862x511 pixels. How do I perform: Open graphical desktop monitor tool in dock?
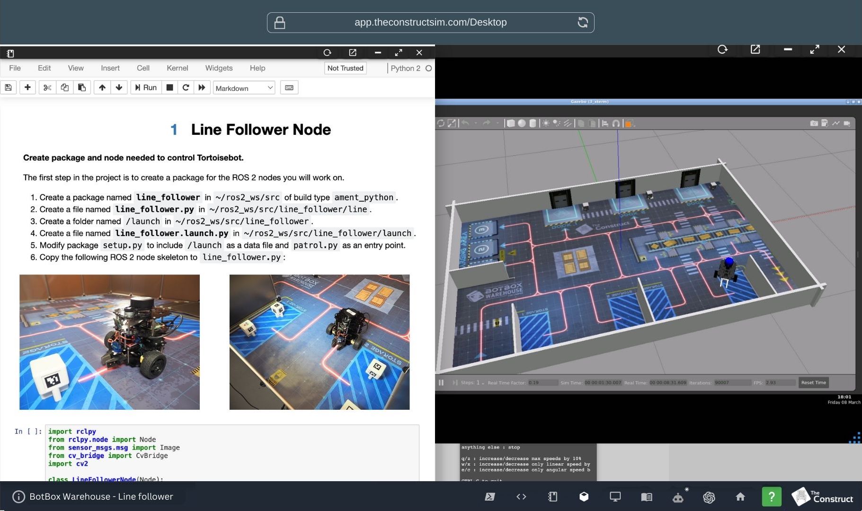[x=615, y=497]
